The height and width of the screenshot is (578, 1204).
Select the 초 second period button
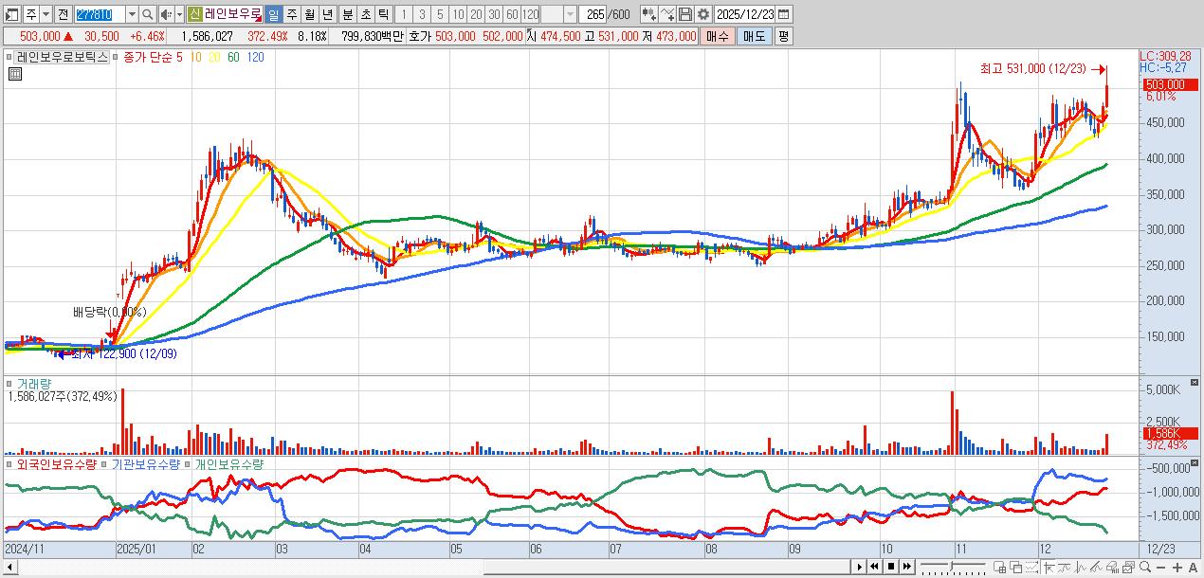click(366, 14)
